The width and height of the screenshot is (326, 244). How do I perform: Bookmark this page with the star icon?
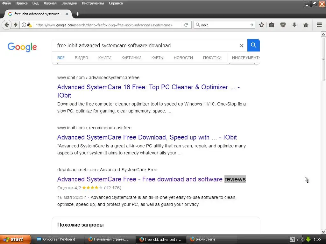tap(262, 25)
